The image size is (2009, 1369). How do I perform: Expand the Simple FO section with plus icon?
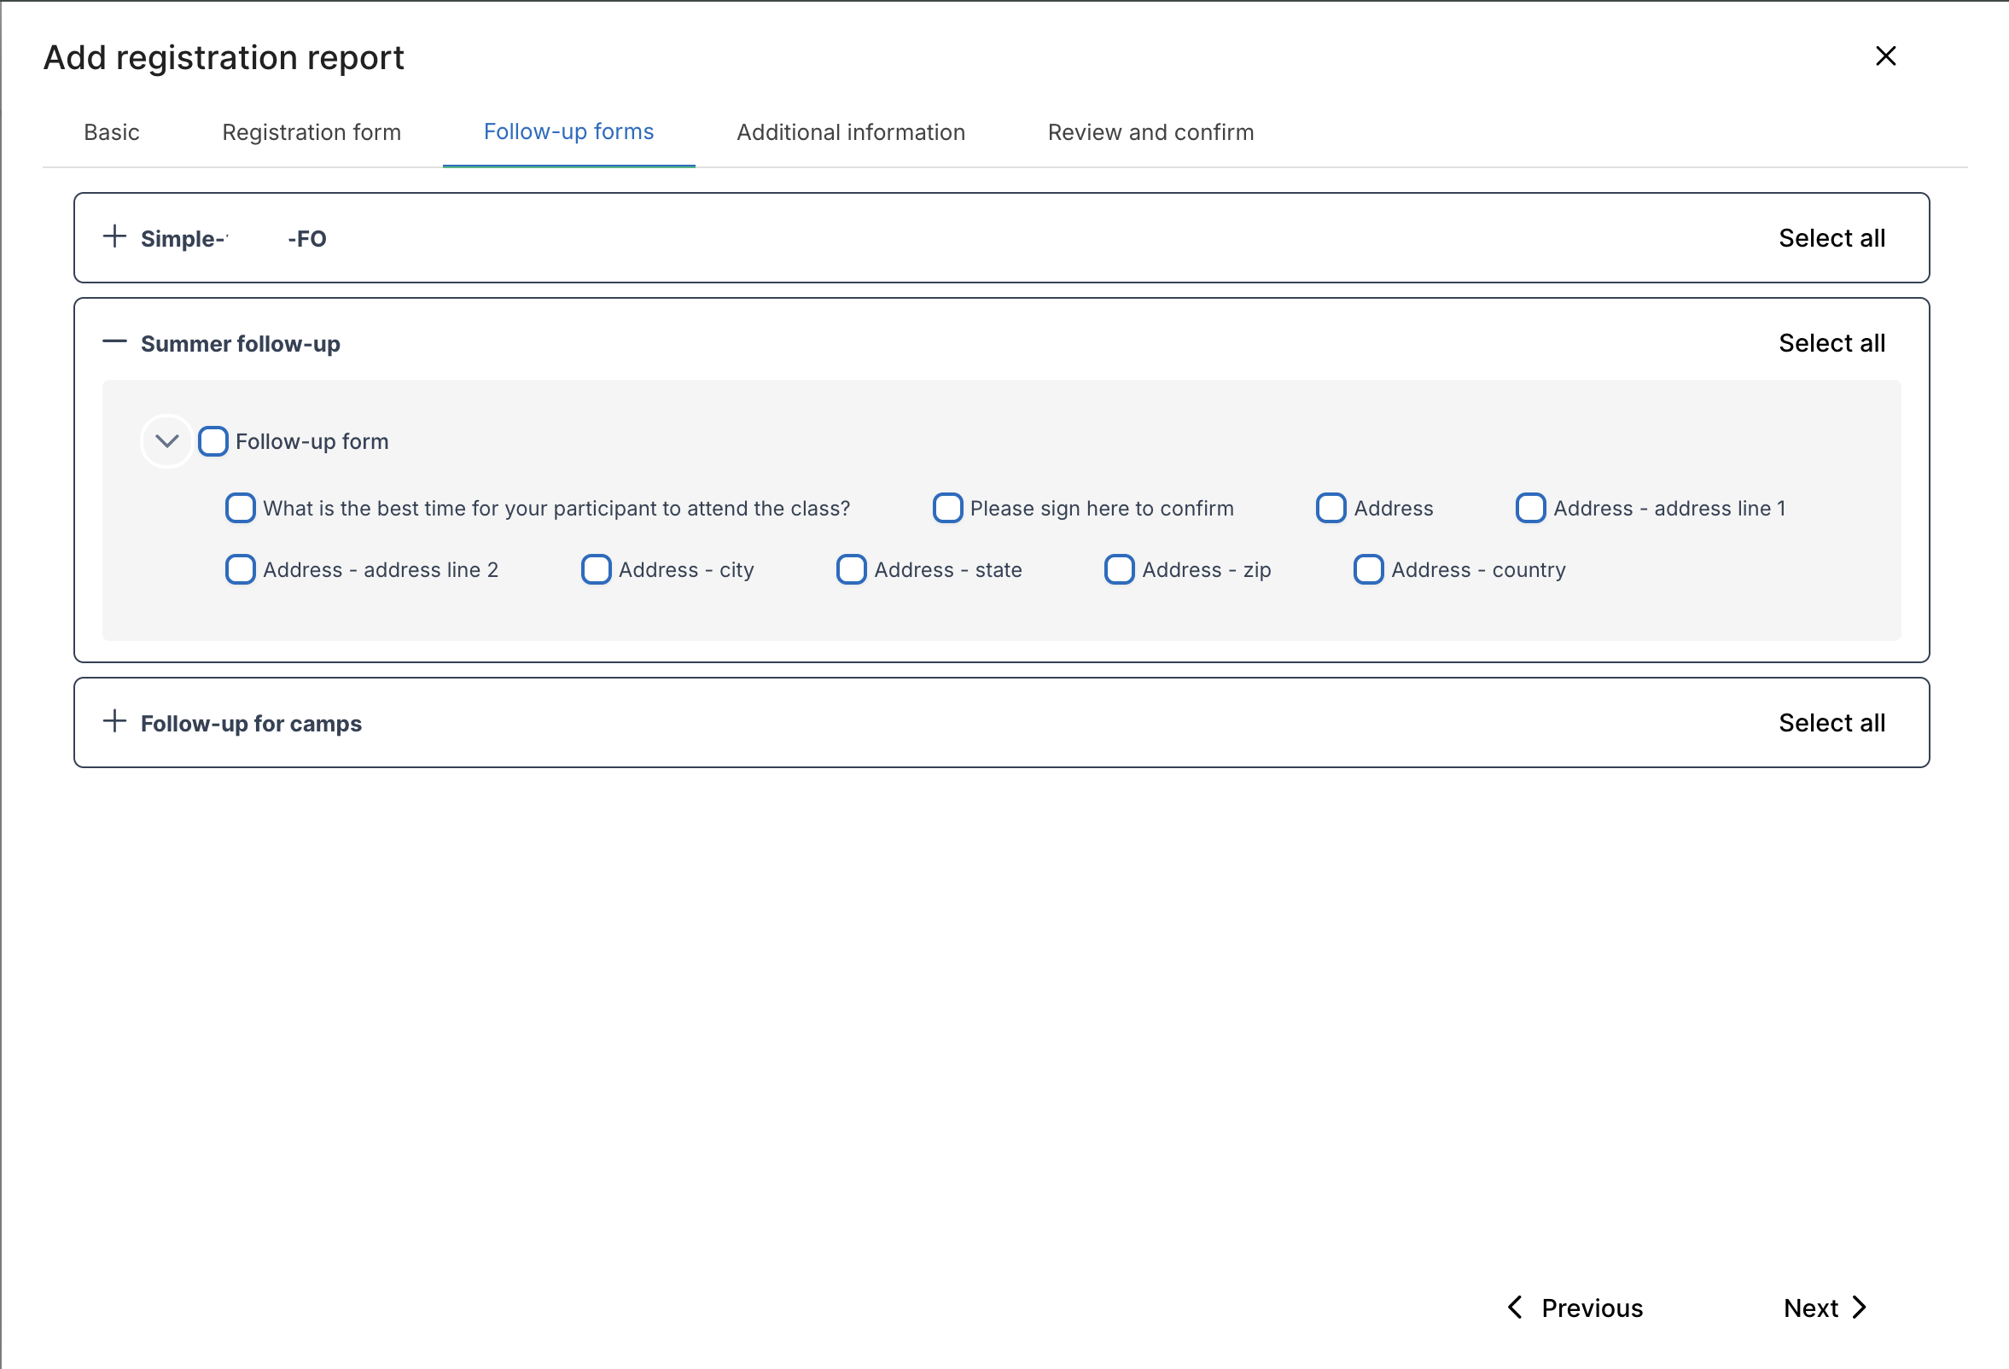(x=114, y=236)
